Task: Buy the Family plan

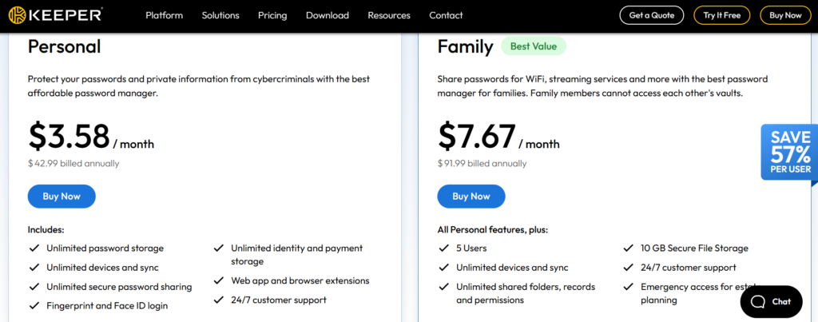Action: (471, 197)
